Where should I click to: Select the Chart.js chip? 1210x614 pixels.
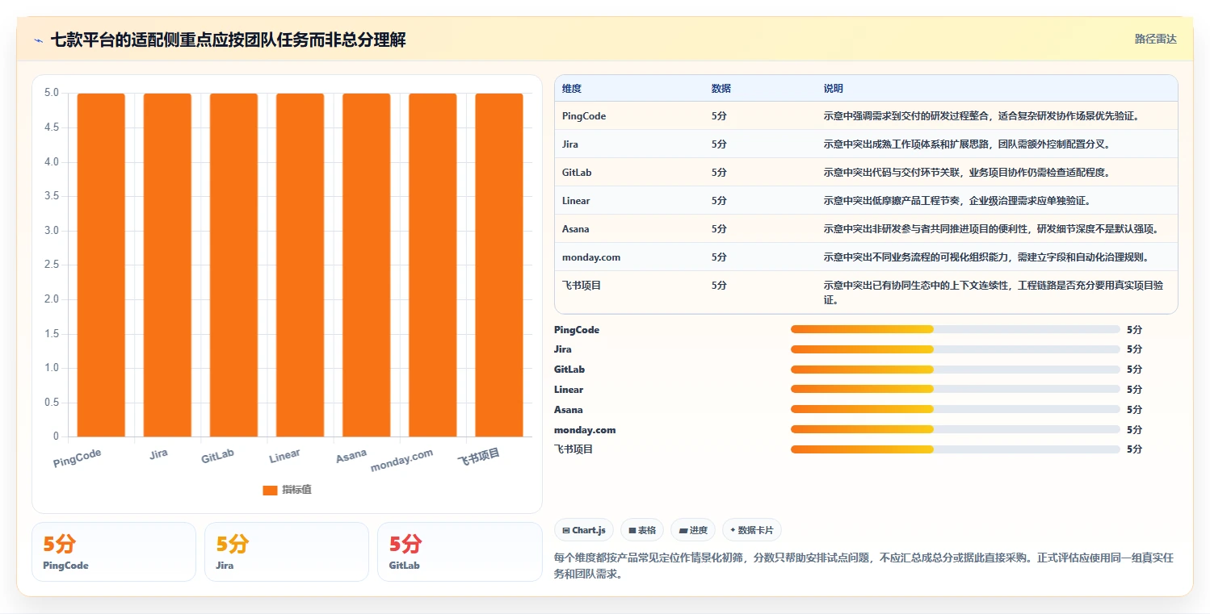point(584,530)
